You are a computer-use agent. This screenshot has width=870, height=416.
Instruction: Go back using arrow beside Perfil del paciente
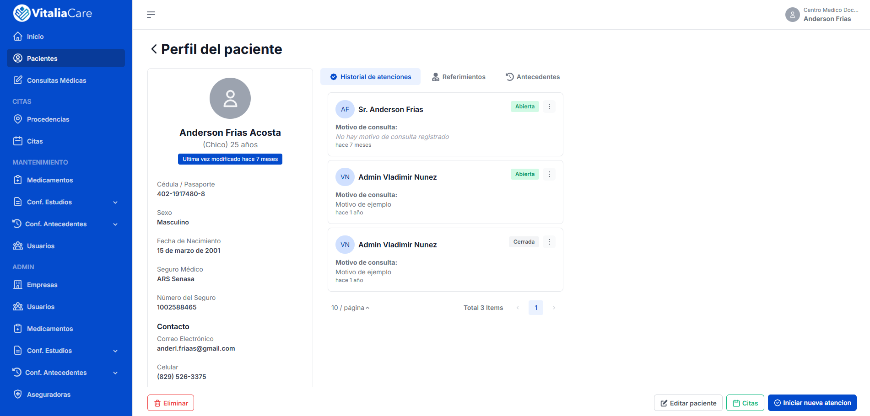154,49
